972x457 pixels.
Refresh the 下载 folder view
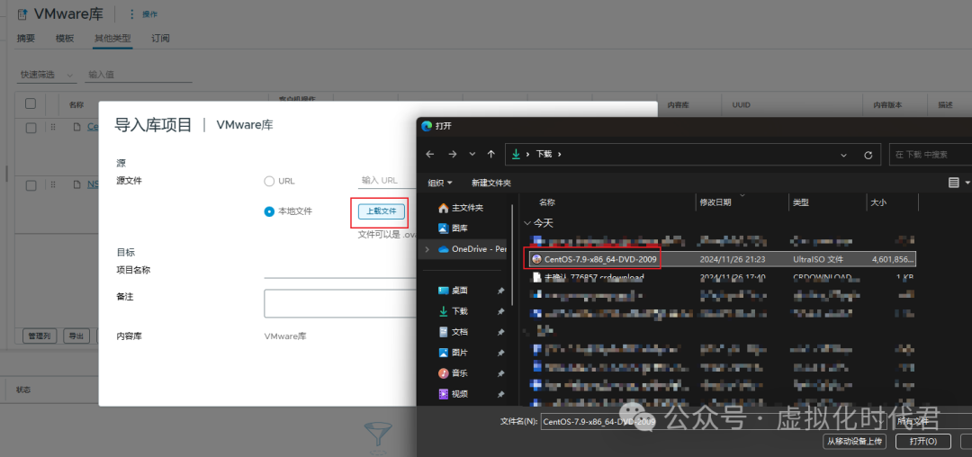(868, 155)
